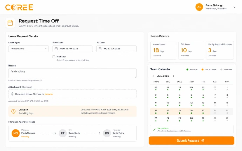
Task: Click the calendar icon in To Date
Action: 100,49
